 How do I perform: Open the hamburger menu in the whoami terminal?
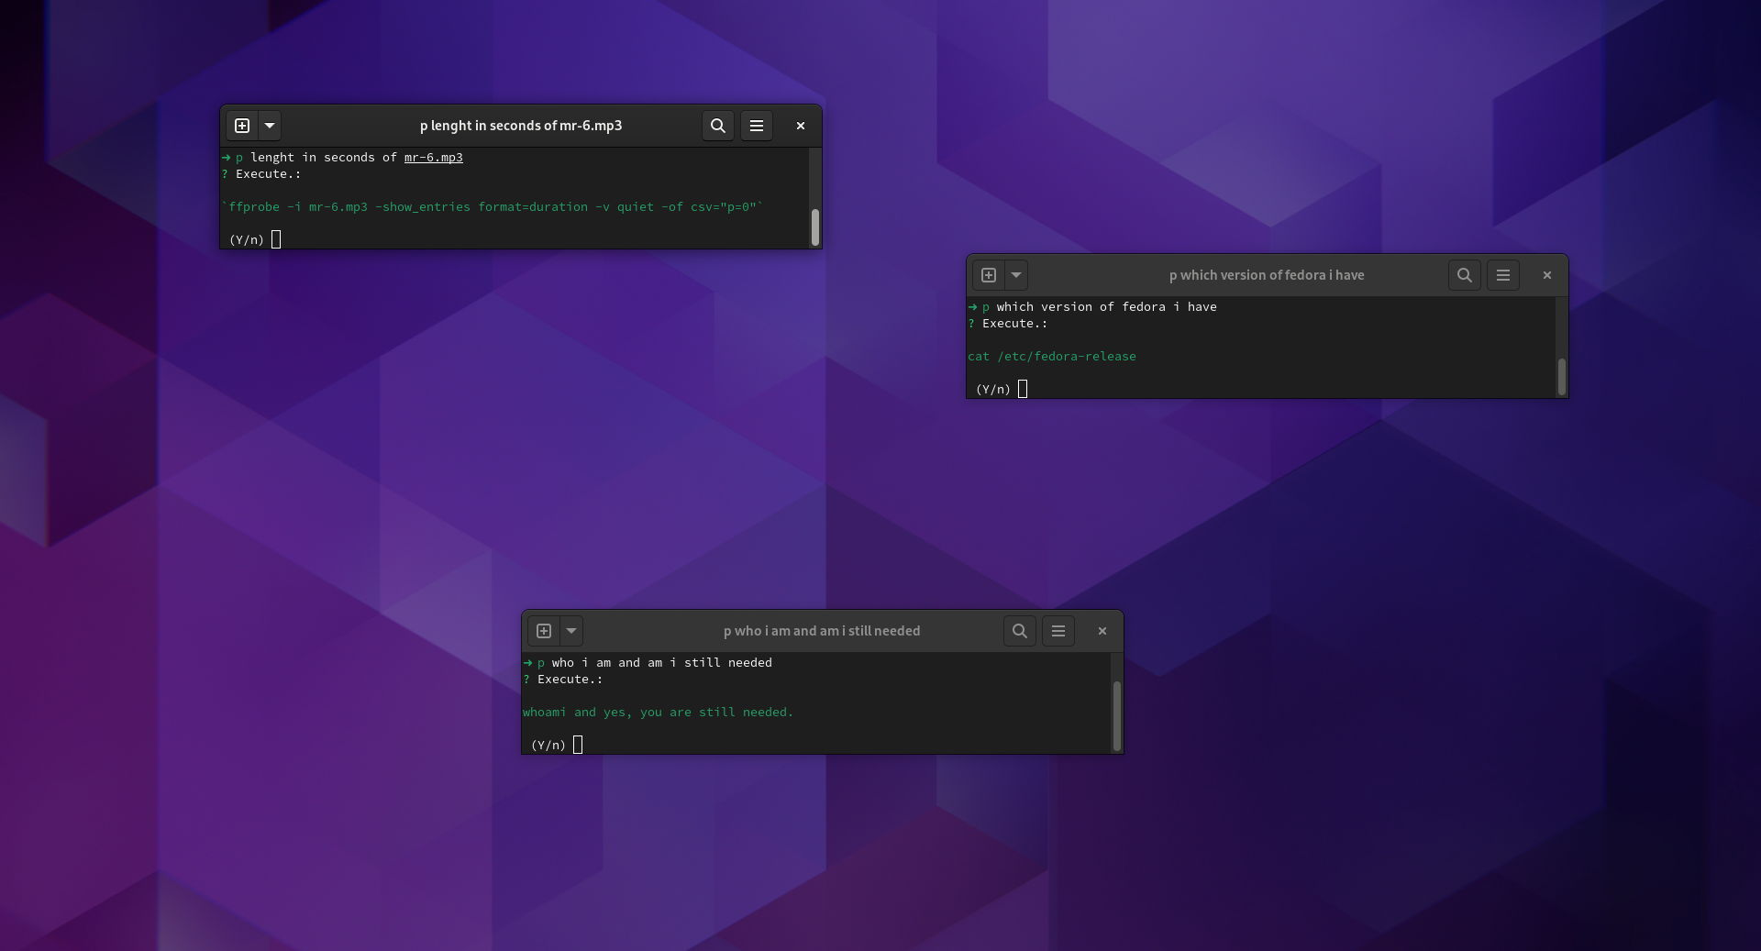[x=1058, y=631]
